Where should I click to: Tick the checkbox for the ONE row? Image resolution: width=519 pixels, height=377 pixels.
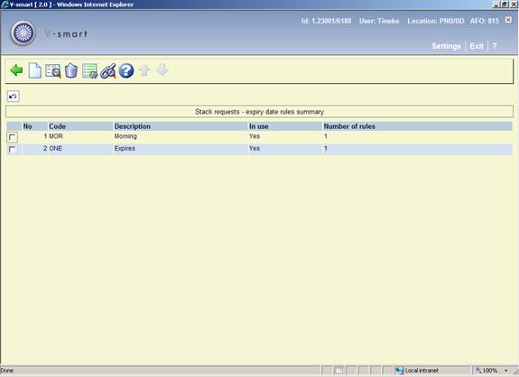point(13,149)
